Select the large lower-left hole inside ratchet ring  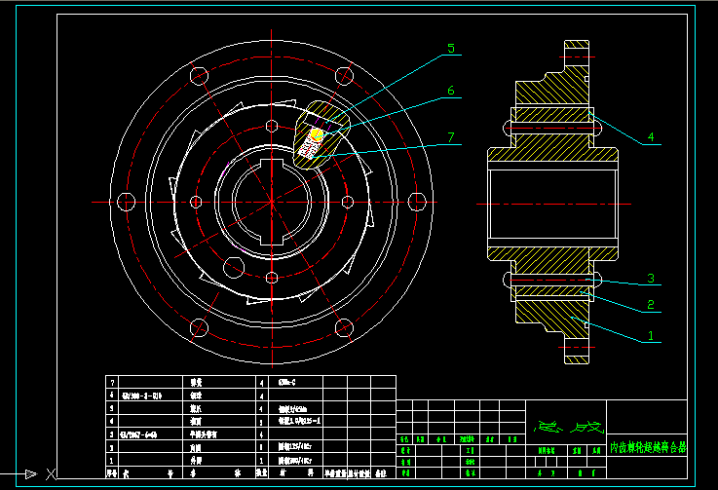(233, 266)
